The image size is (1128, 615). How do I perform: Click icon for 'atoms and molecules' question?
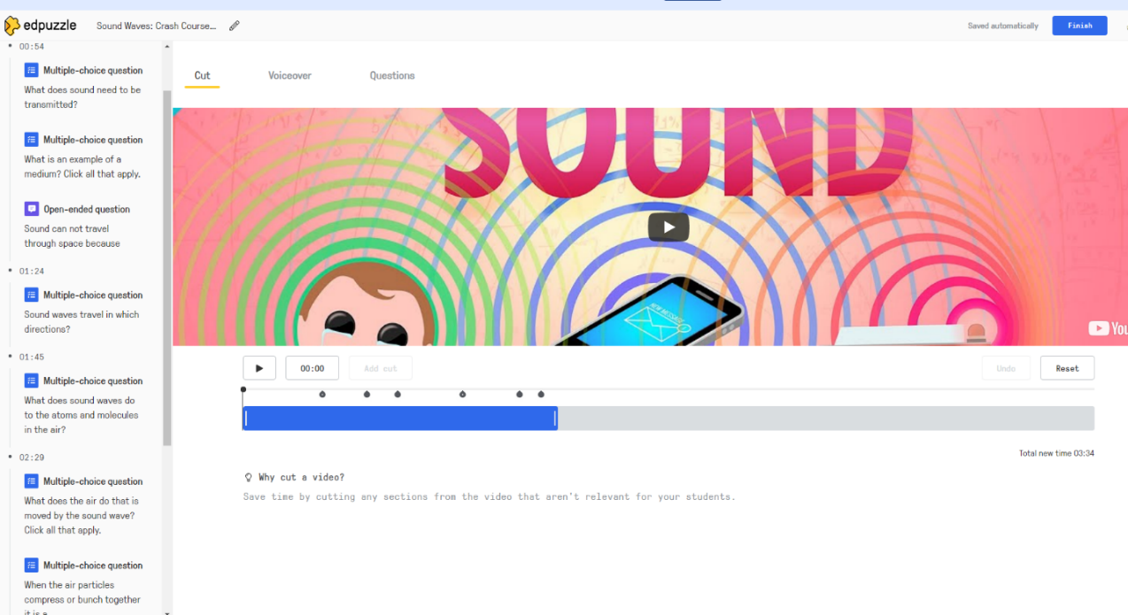tap(31, 381)
